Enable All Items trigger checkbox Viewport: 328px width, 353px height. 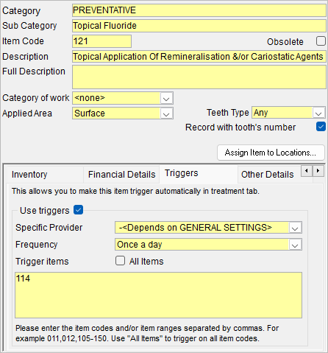pyautogui.click(x=120, y=261)
